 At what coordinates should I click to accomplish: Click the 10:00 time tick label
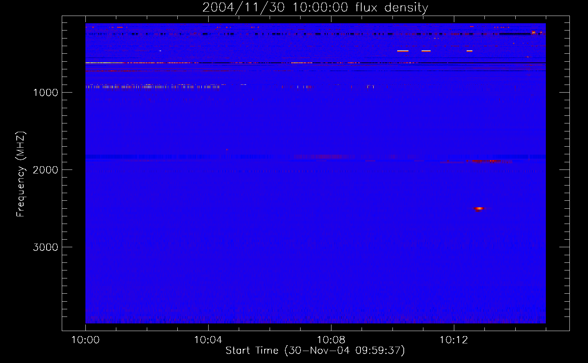[x=85, y=340]
